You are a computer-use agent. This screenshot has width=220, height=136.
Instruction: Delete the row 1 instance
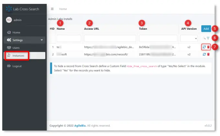coord(208,47)
